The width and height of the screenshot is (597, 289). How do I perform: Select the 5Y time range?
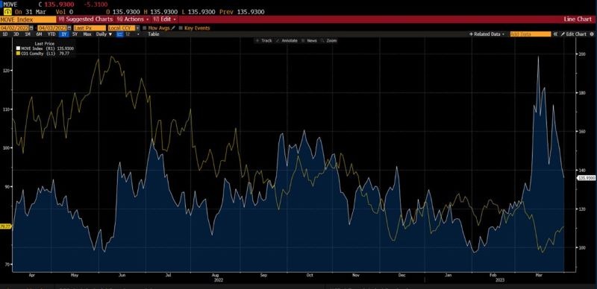coord(75,34)
